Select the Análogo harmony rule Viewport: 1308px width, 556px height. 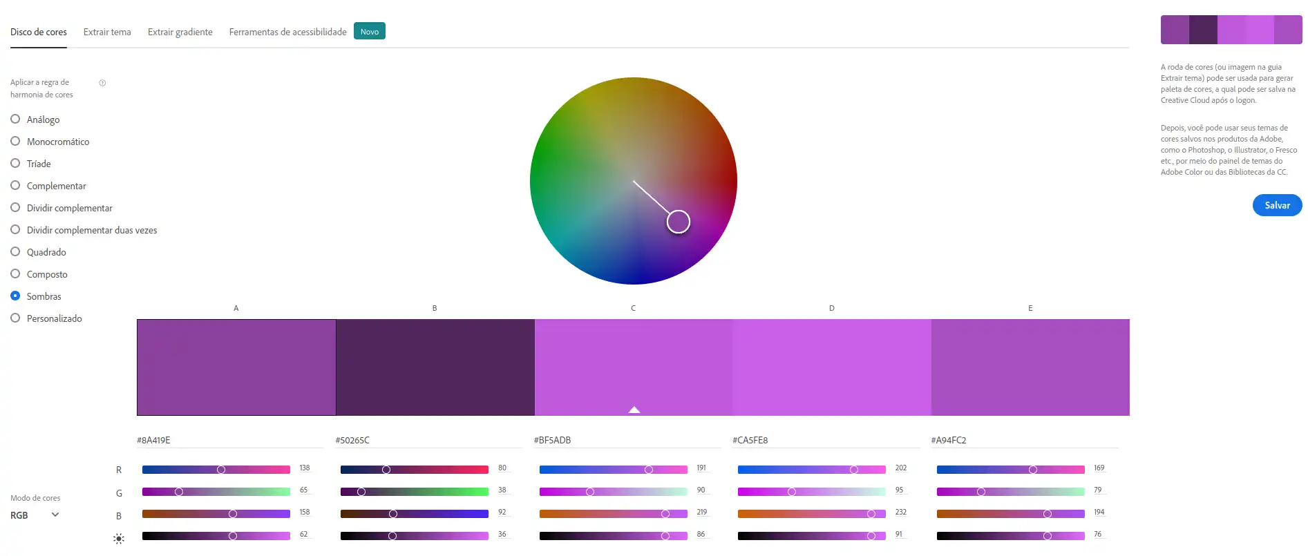coord(15,119)
